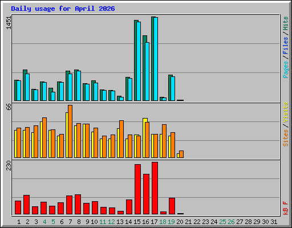The width and height of the screenshot is (292, 228).
Task: Click green weekend day 25 label
Action: [222, 222]
